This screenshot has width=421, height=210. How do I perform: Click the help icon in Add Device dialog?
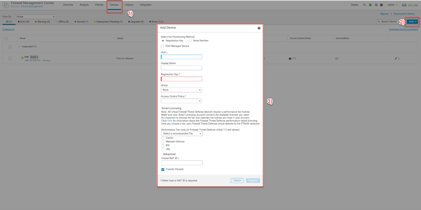(259, 28)
